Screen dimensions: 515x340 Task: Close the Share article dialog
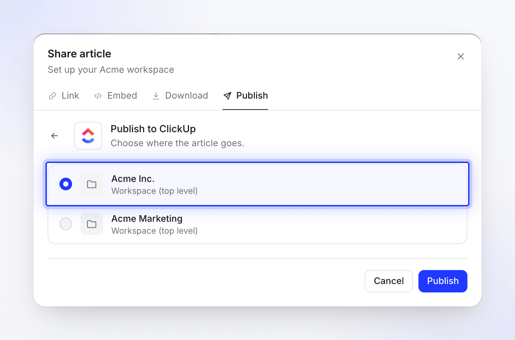click(460, 56)
